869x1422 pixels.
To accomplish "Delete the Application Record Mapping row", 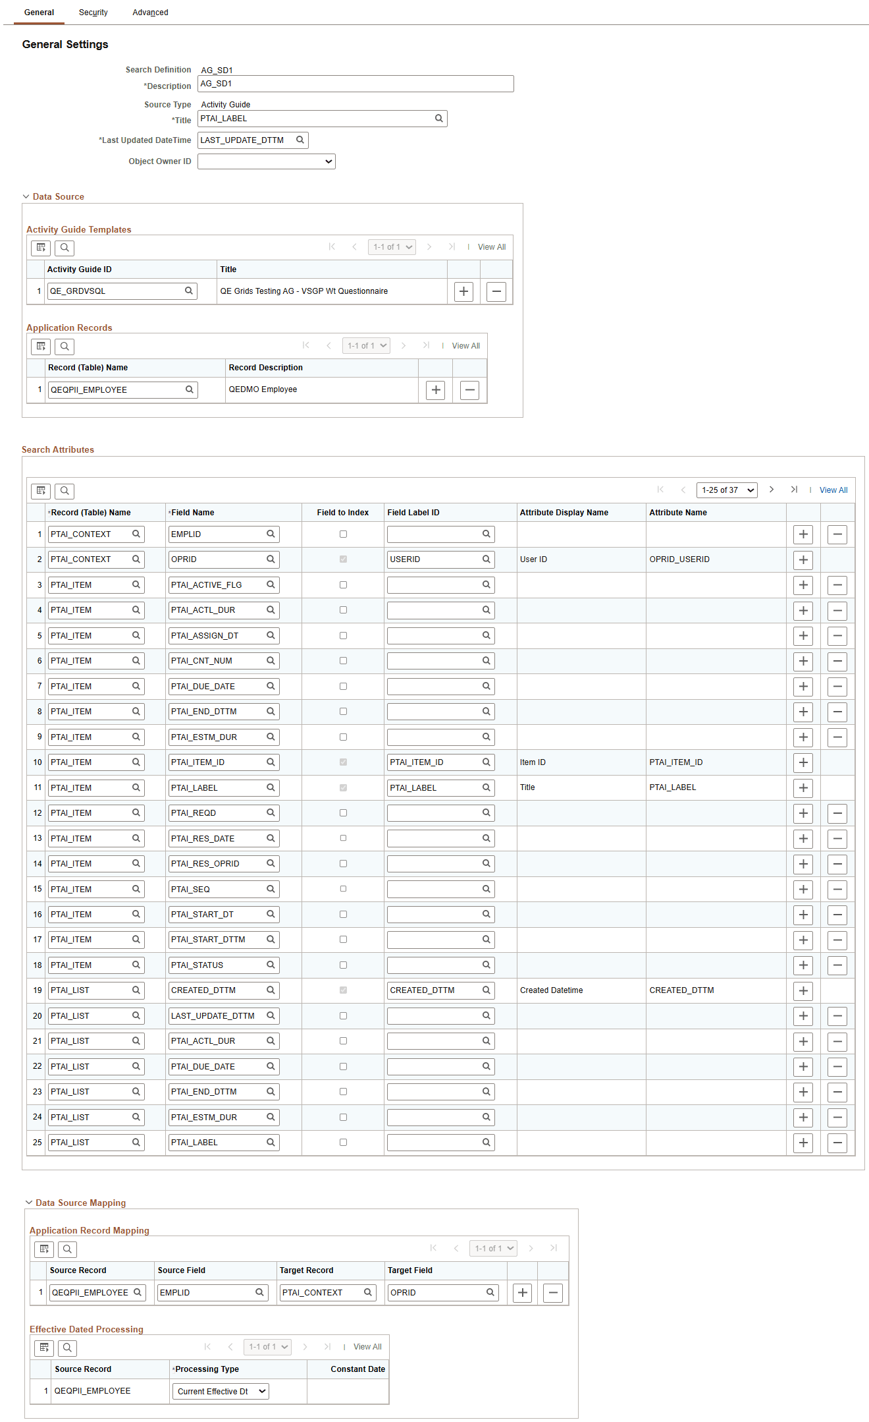I will (554, 1293).
